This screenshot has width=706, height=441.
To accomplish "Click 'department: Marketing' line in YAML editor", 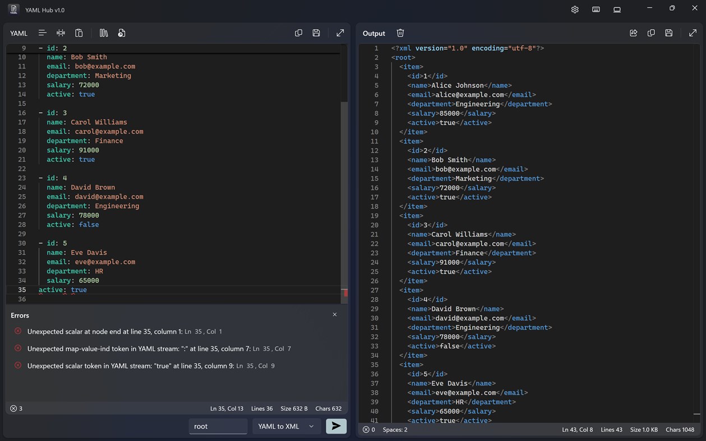I will click(x=89, y=76).
